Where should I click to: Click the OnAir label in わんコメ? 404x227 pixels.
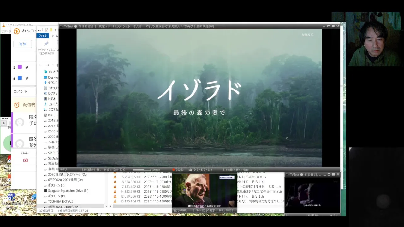tap(26, 153)
